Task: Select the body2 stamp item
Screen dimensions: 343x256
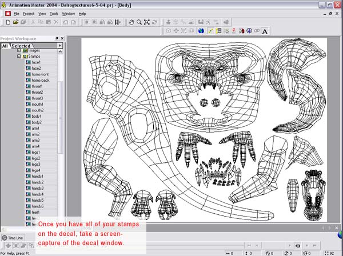Action: 37,122
